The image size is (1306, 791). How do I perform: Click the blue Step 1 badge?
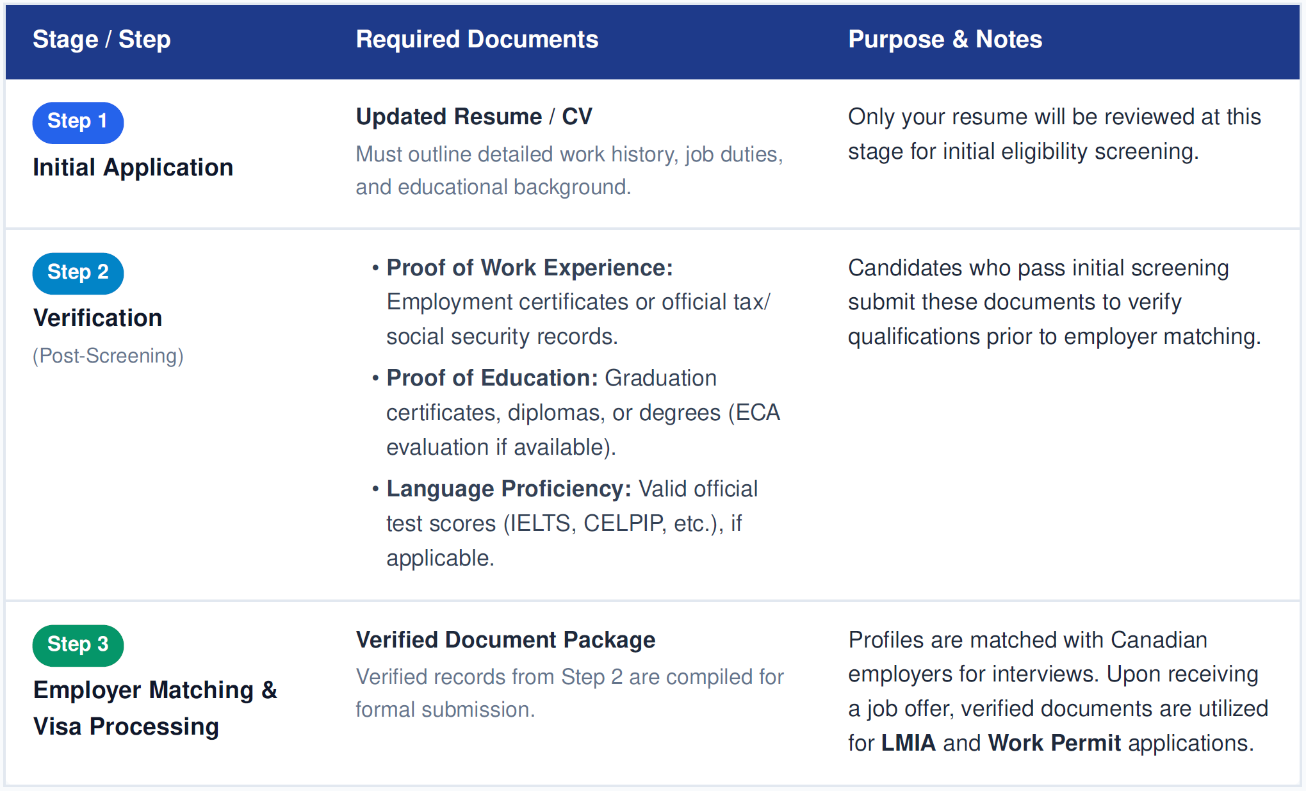coord(78,122)
